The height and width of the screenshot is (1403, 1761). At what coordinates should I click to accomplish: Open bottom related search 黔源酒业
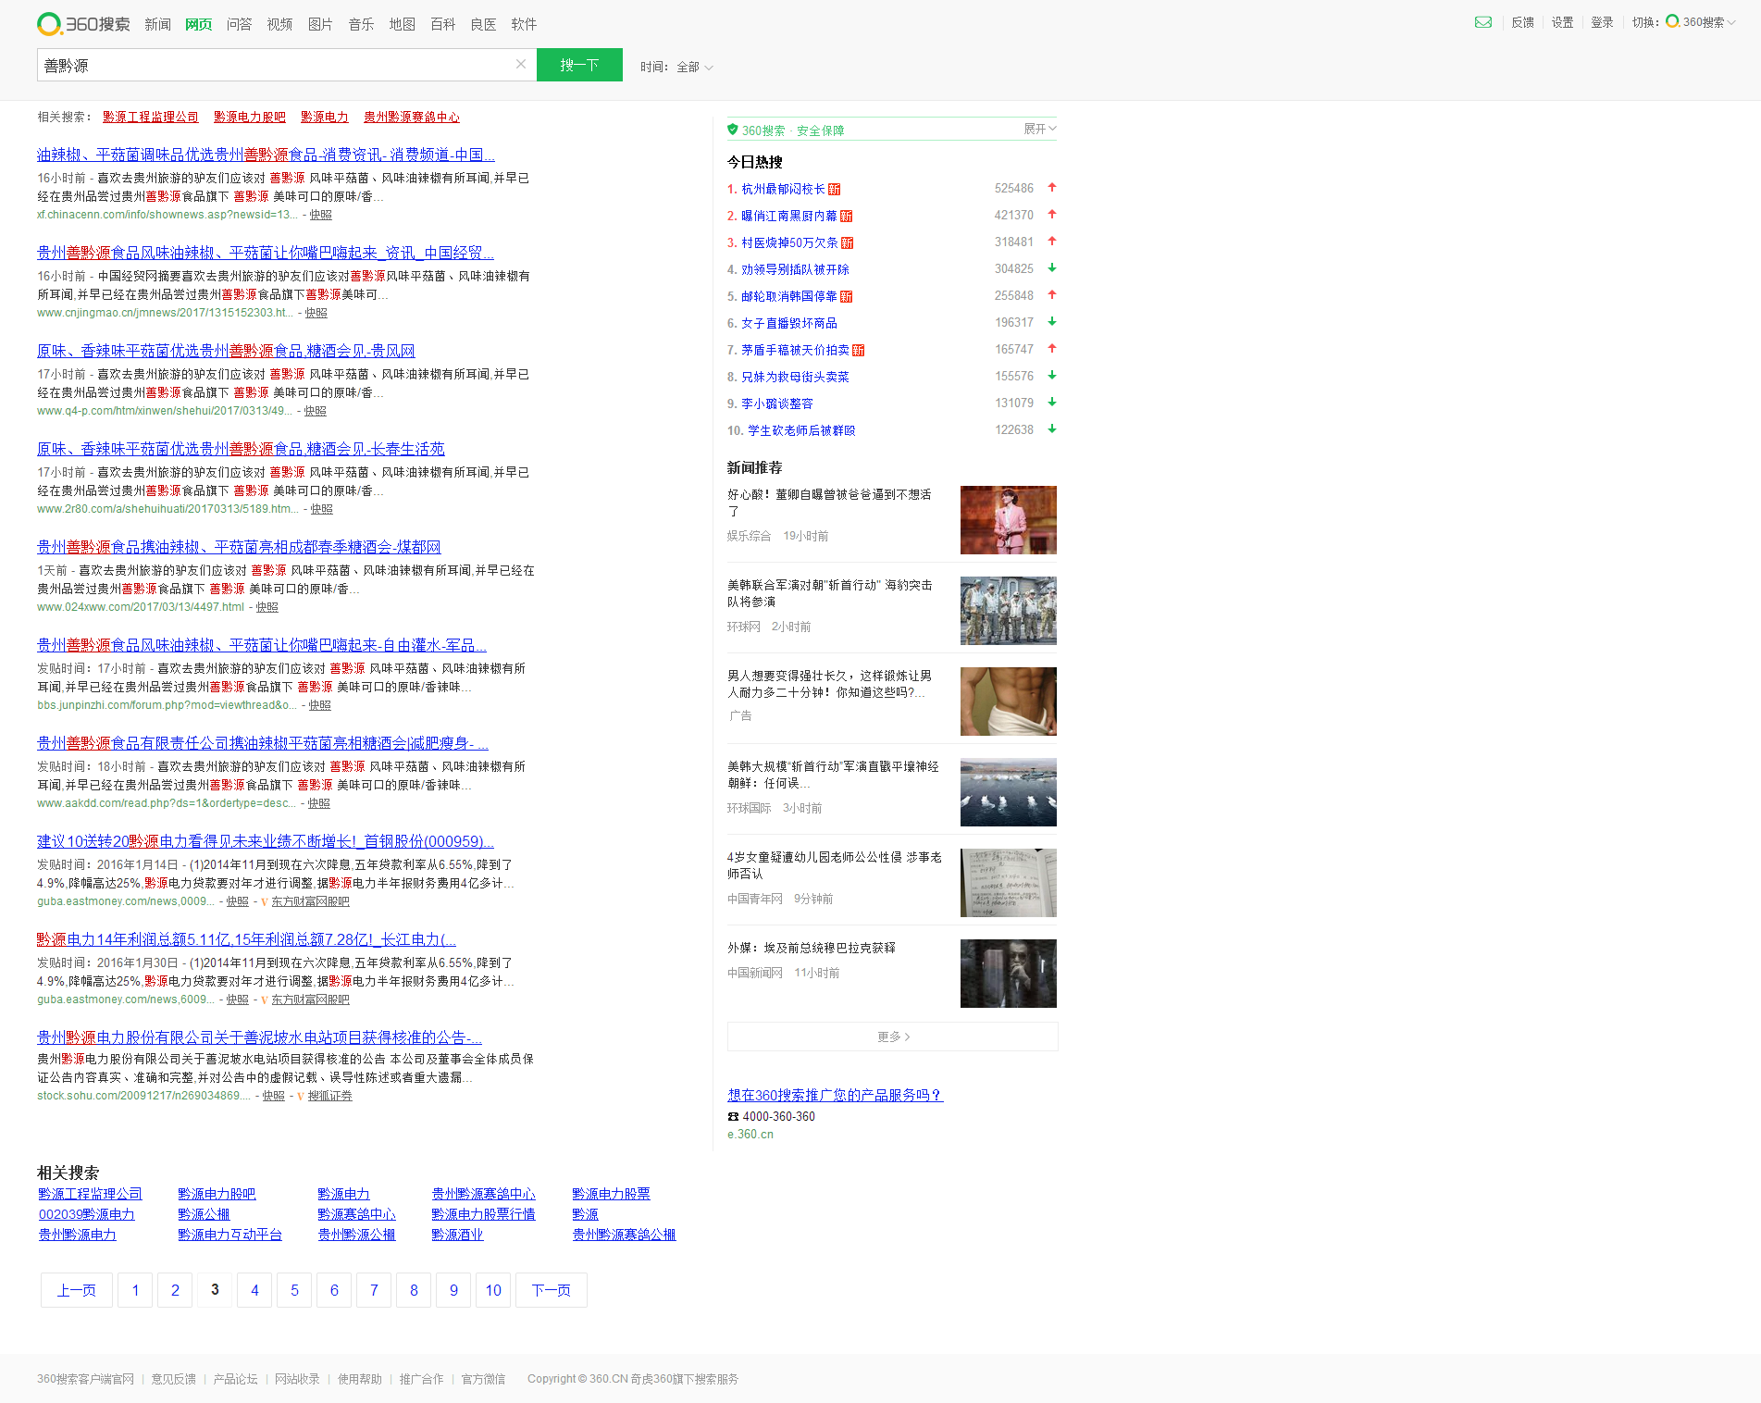pyautogui.click(x=457, y=1235)
